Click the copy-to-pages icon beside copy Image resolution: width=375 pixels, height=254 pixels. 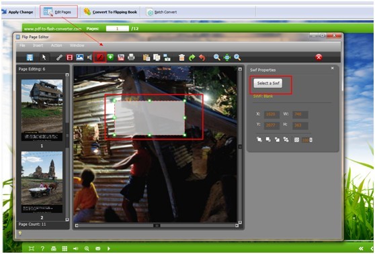point(167,58)
